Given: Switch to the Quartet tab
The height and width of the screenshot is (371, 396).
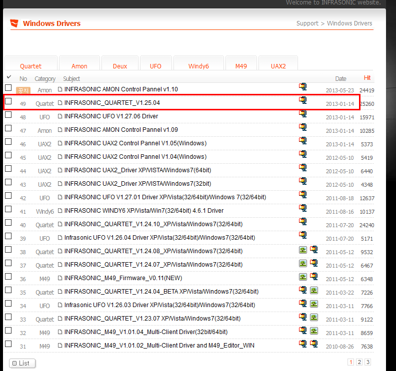Looking at the screenshot, I should click(x=31, y=63).
